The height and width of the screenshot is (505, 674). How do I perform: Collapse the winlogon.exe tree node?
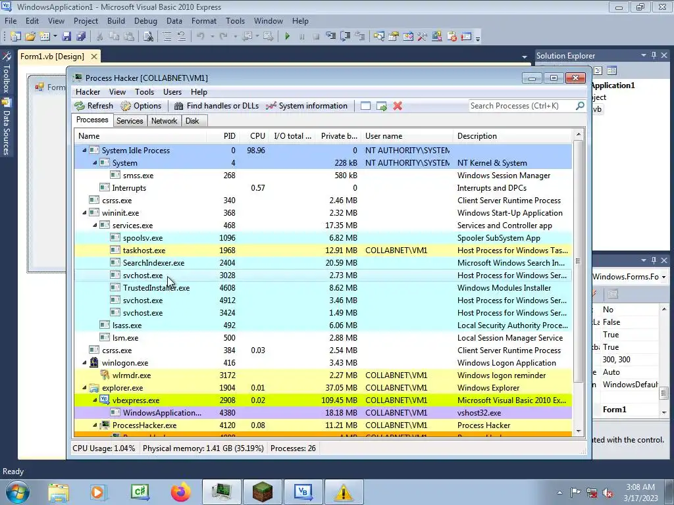pyautogui.click(x=84, y=363)
